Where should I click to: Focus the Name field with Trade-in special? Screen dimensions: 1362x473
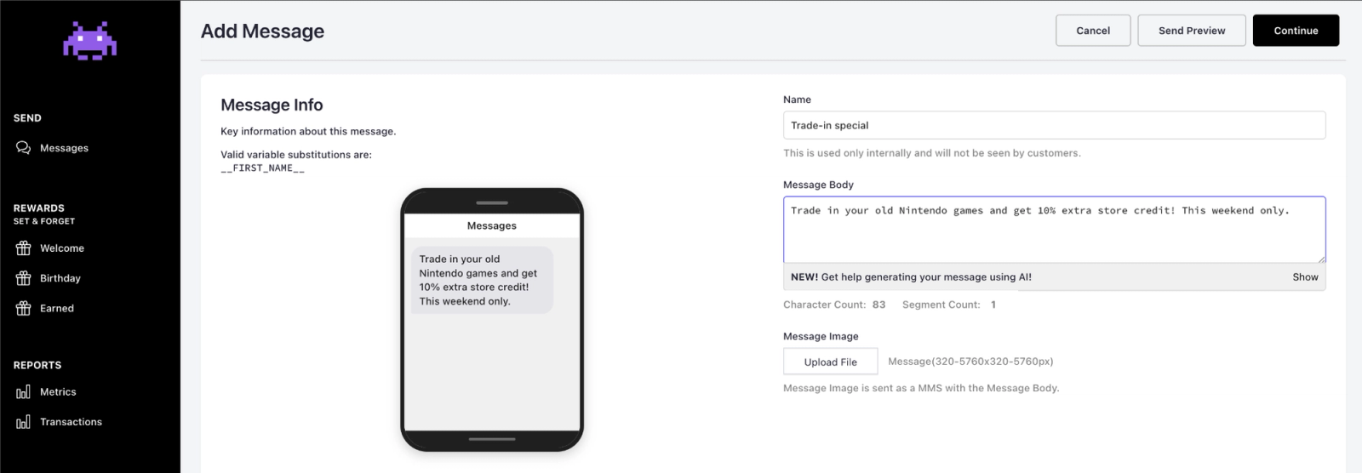[1054, 125]
